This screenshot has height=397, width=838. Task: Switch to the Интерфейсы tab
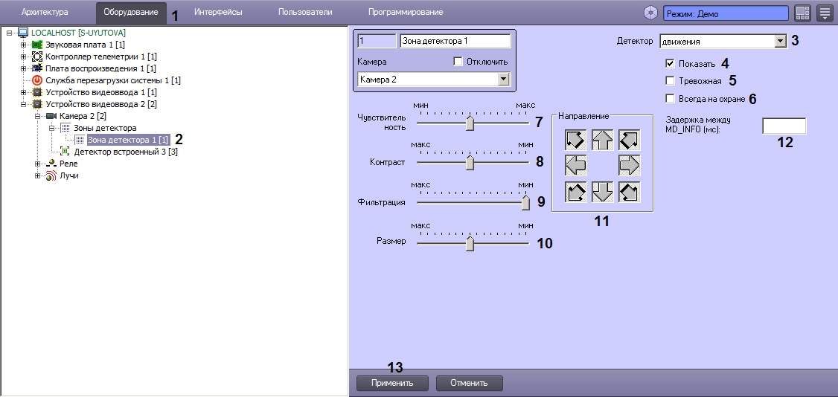[x=217, y=13]
